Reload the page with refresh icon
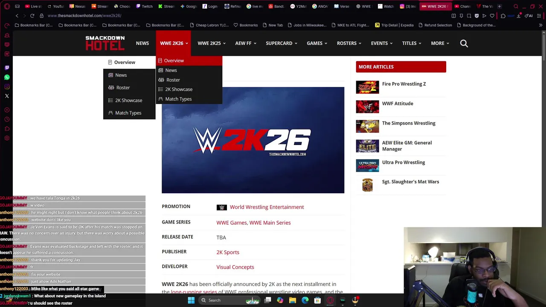 pos(32,16)
